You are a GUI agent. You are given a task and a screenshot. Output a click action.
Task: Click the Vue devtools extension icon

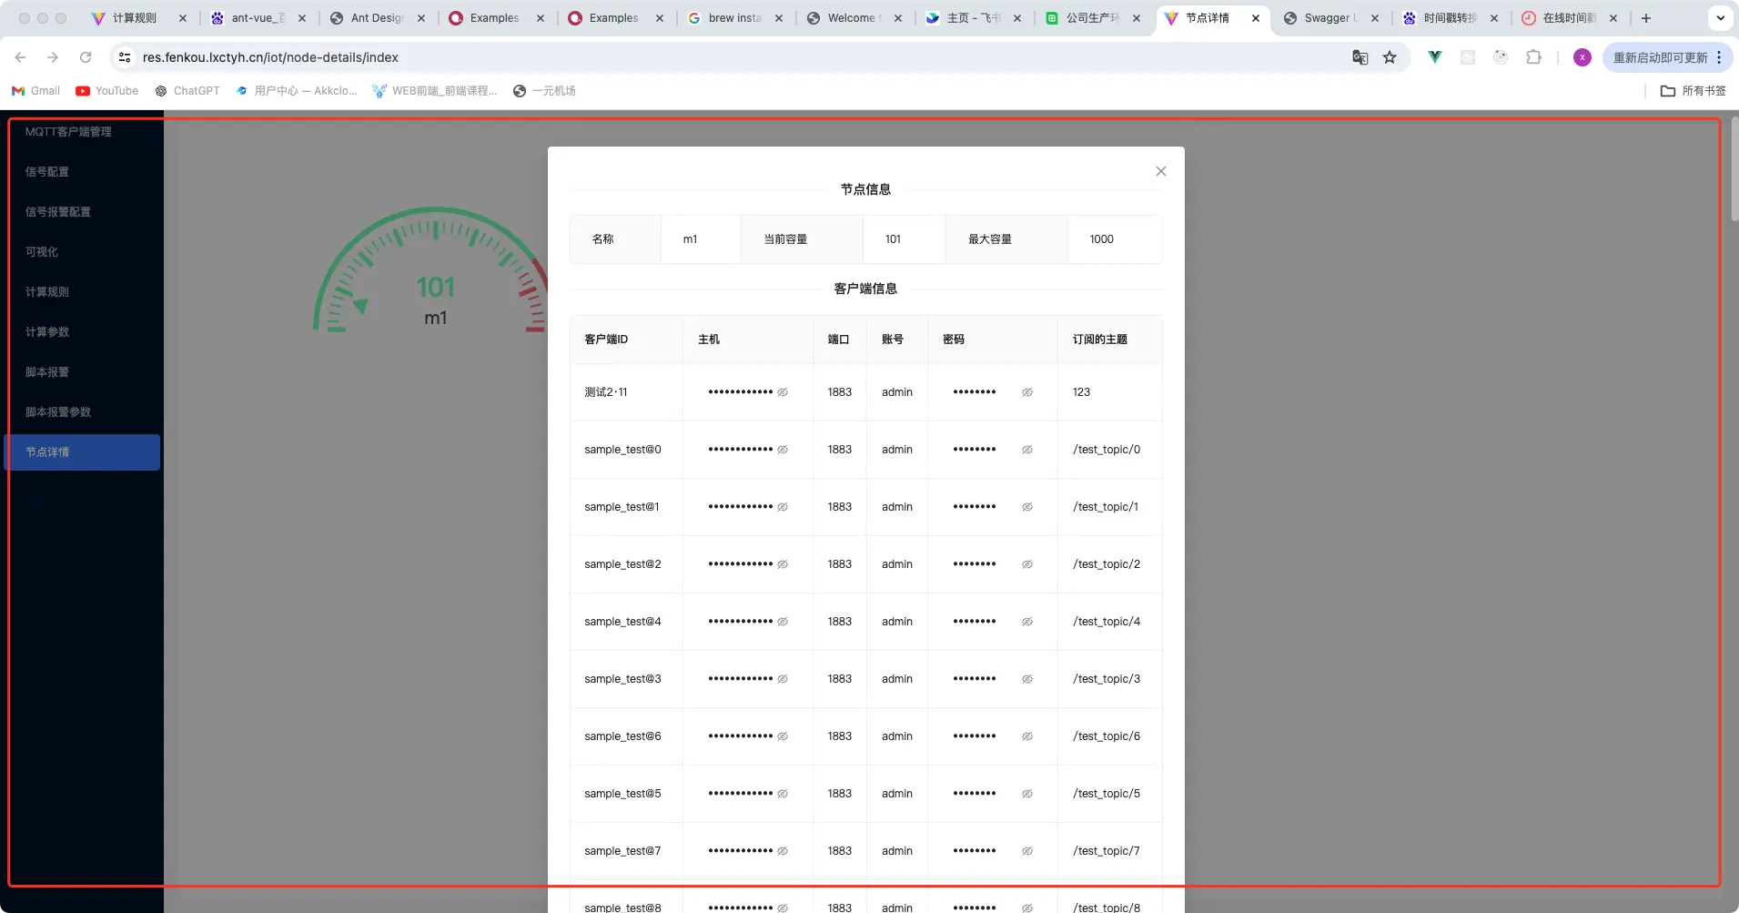click(x=1435, y=57)
